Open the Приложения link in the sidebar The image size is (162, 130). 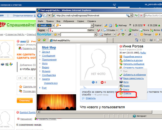pos(49,60)
